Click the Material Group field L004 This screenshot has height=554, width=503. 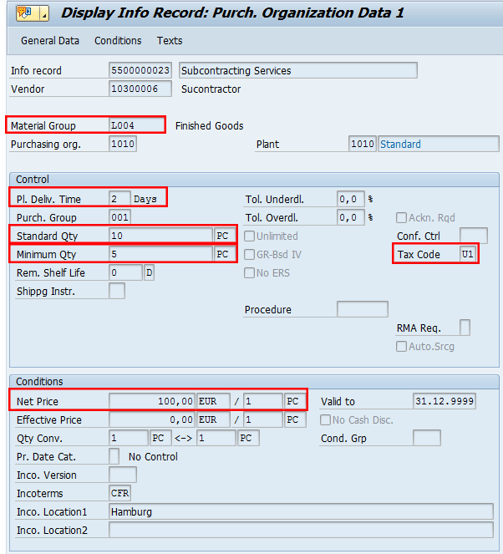coord(136,125)
